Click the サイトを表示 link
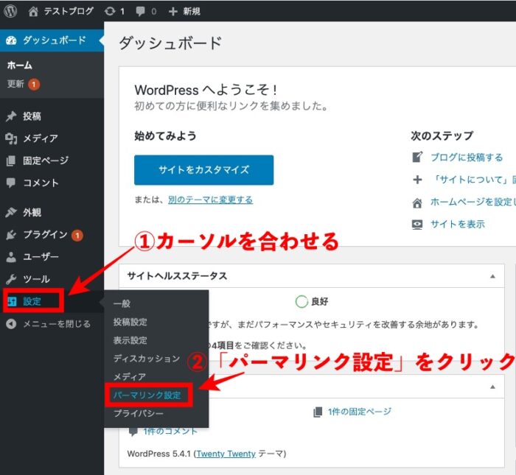Screen dimensions: 516x475 (x=458, y=224)
